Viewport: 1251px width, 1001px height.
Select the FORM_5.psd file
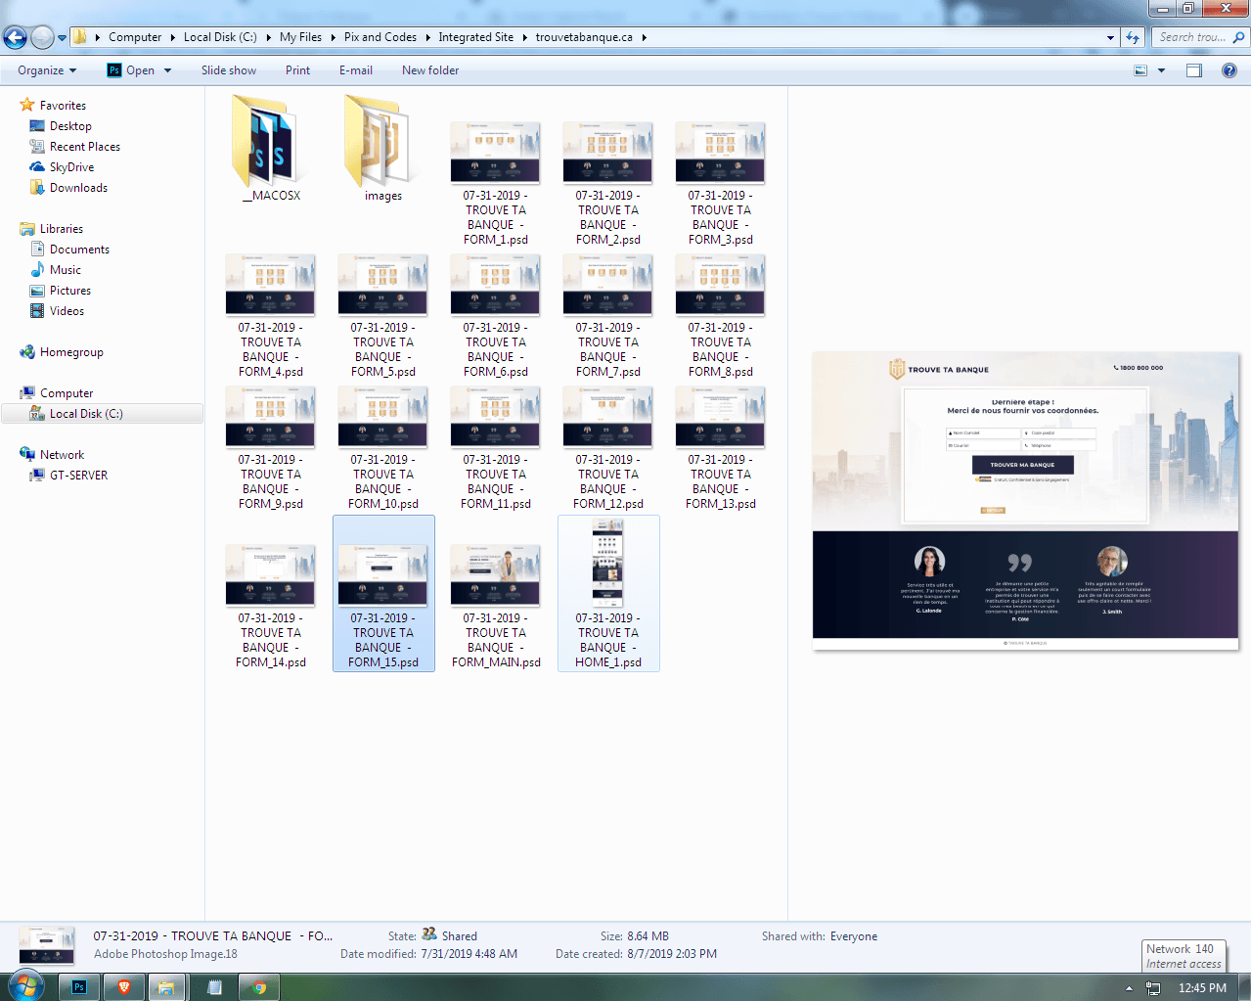click(x=383, y=315)
